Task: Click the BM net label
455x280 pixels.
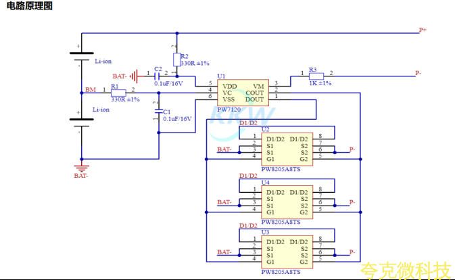Action: point(91,90)
